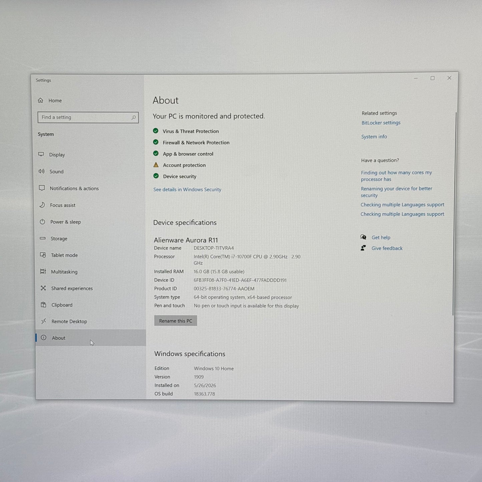Click App & browser control green checkmark
Screen dimensions: 482x482
pyautogui.click(x=156, y=153)
